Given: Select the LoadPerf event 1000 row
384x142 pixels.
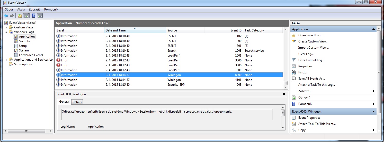Looking at the screenshot, I should point(169,70).
